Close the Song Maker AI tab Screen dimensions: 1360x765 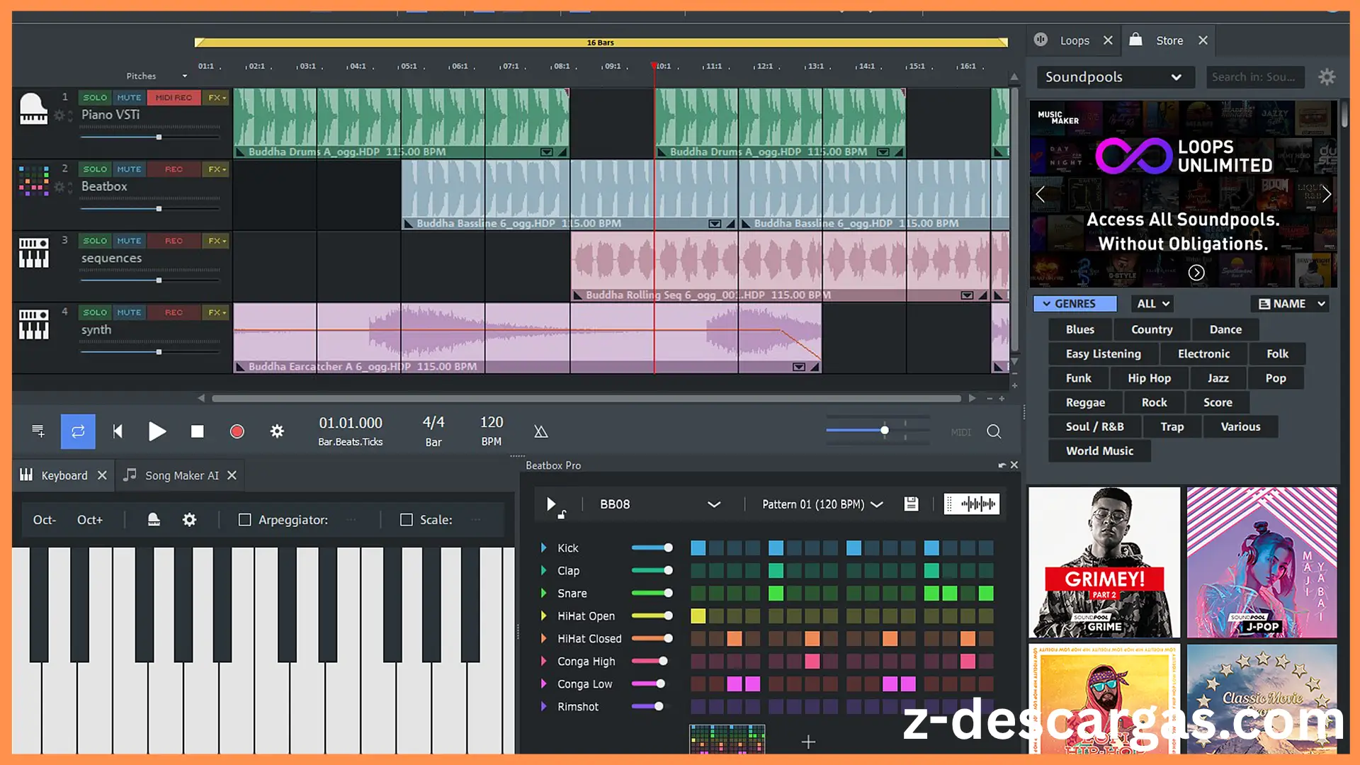[232, 475]
